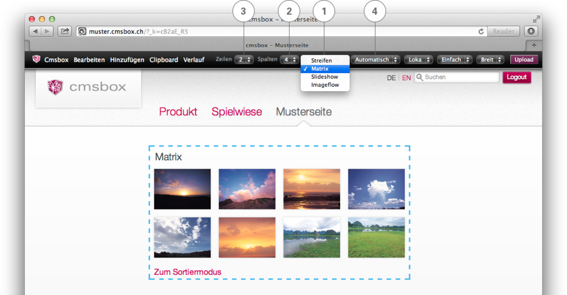Viewport: 567px width, 295px height.
Task: Open the Spalten columns dropdown
Action: [289, 59]
